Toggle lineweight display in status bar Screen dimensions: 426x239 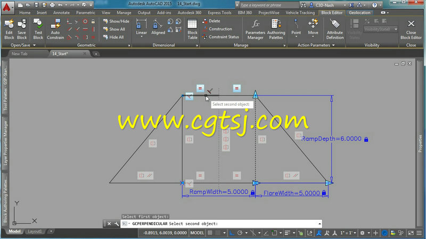[288, 233]
